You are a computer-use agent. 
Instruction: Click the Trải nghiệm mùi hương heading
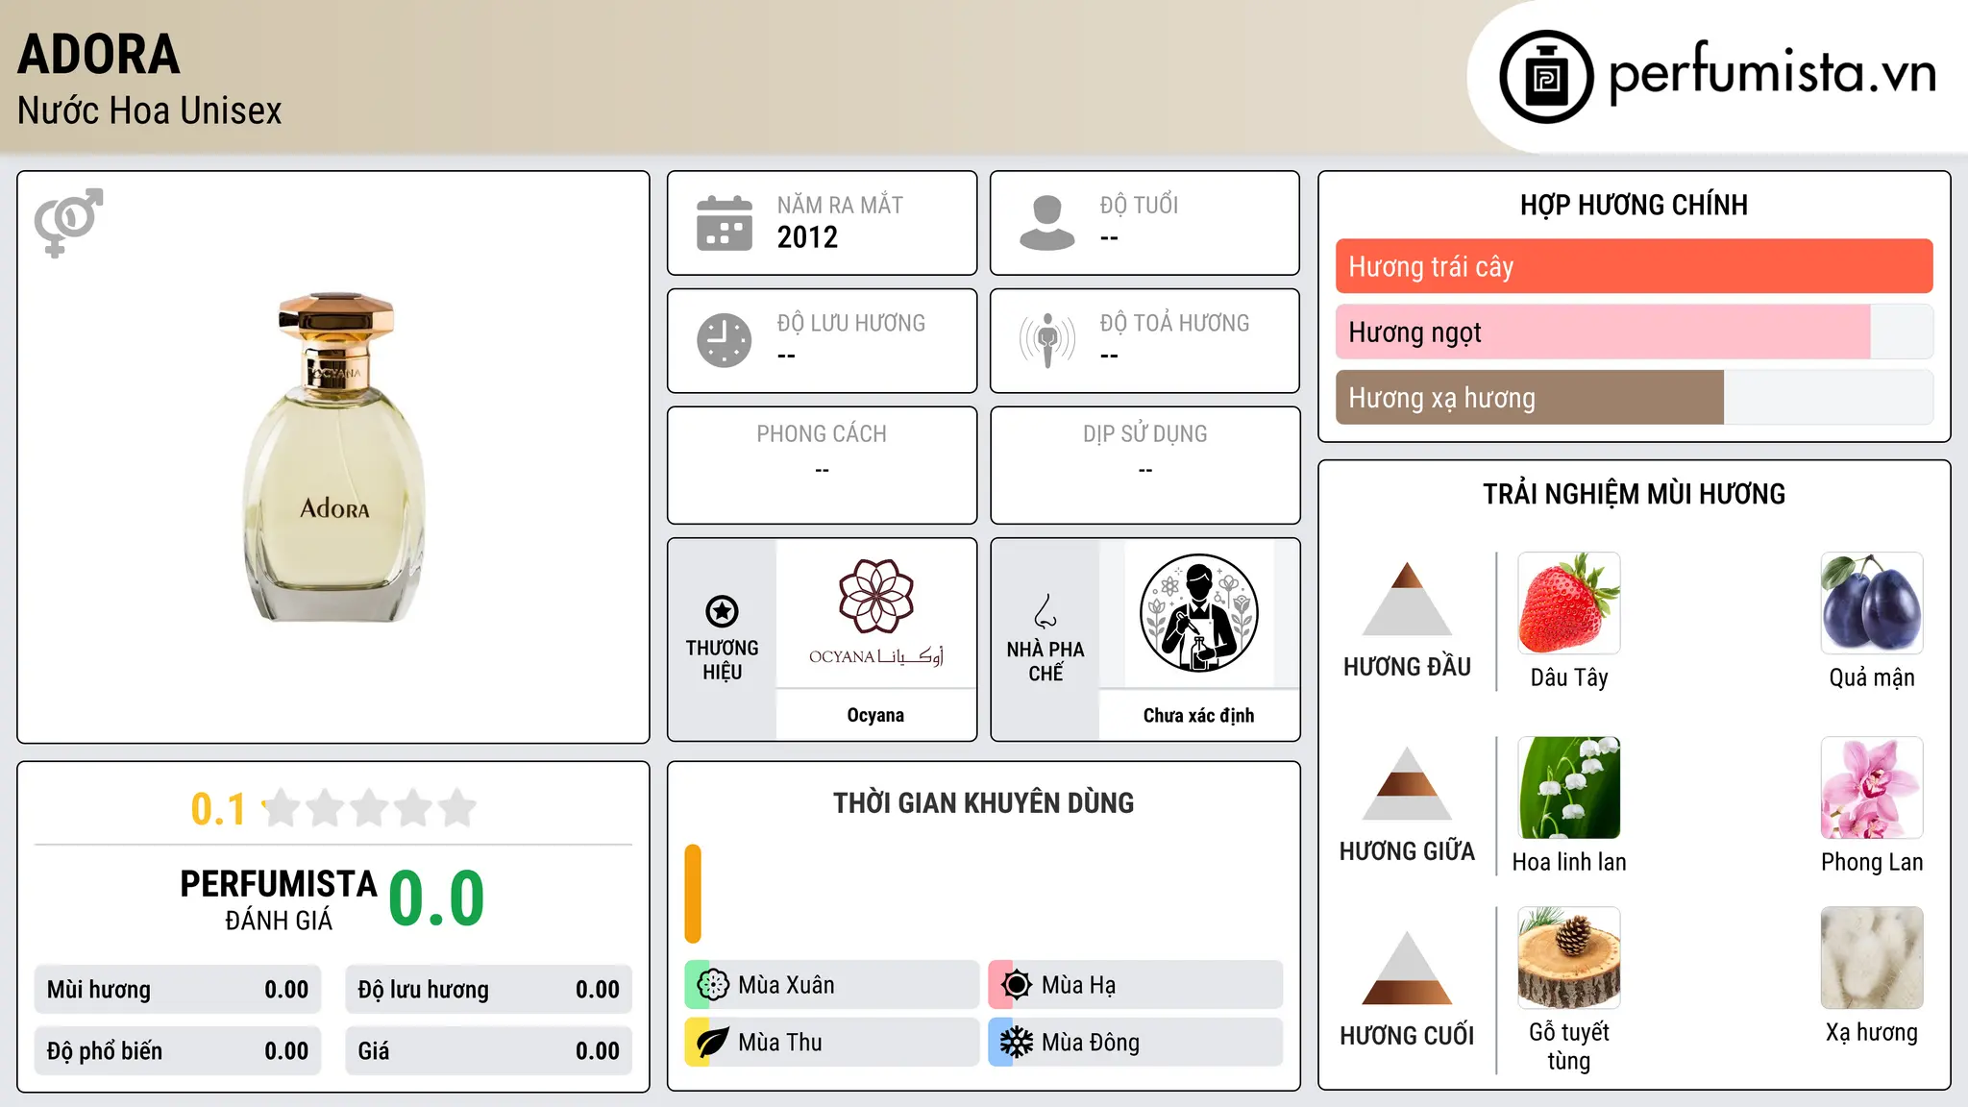[1634, 494]
